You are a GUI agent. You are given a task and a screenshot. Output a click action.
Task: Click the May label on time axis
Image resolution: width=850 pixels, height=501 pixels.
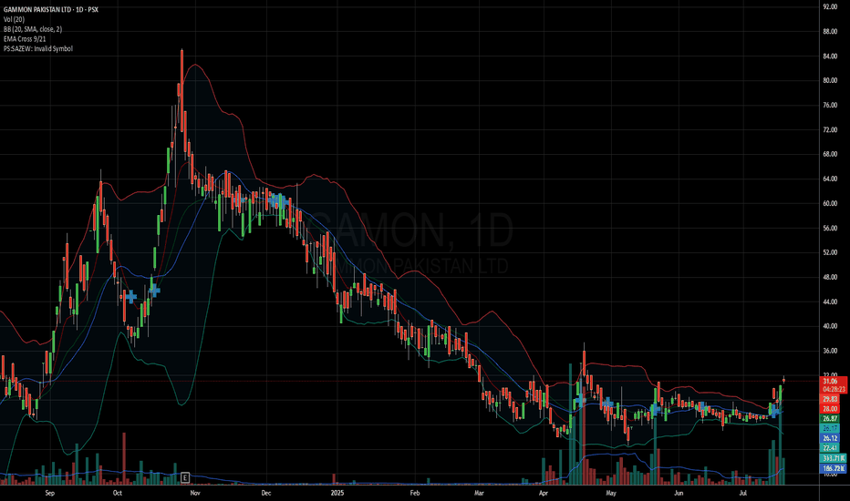pos(611,493)
